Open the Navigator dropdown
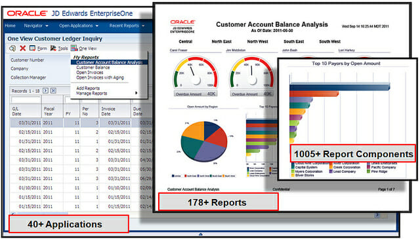Viewport: 420px width, 239px height. pyautogui.click(x=36, y=26)
